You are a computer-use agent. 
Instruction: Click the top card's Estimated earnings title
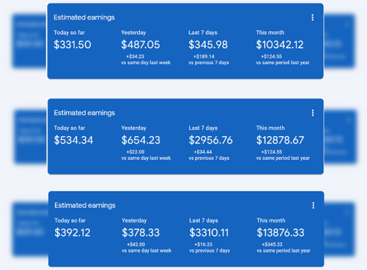click(84, 18)
